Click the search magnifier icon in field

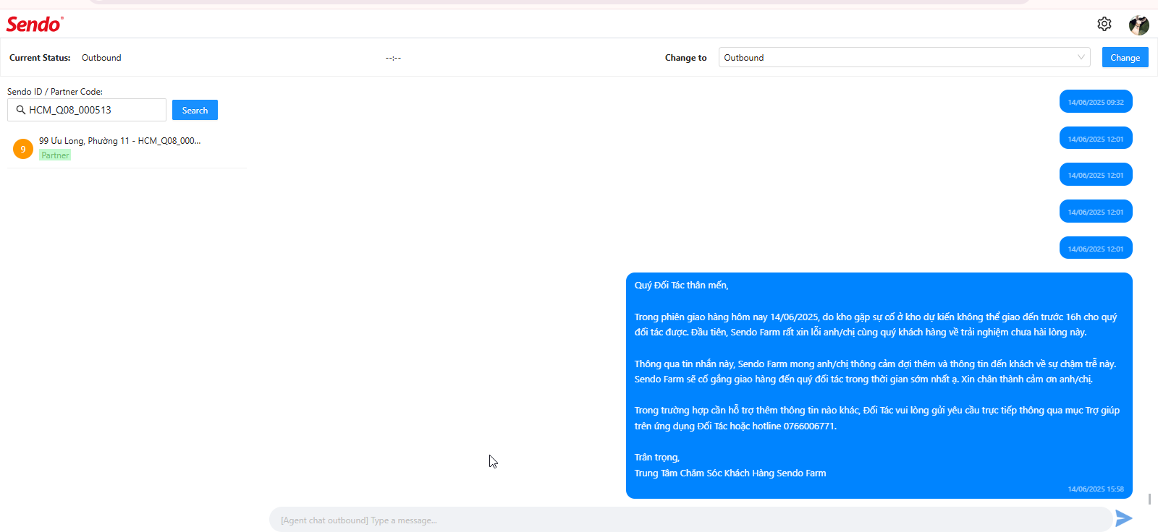[20, 110]
